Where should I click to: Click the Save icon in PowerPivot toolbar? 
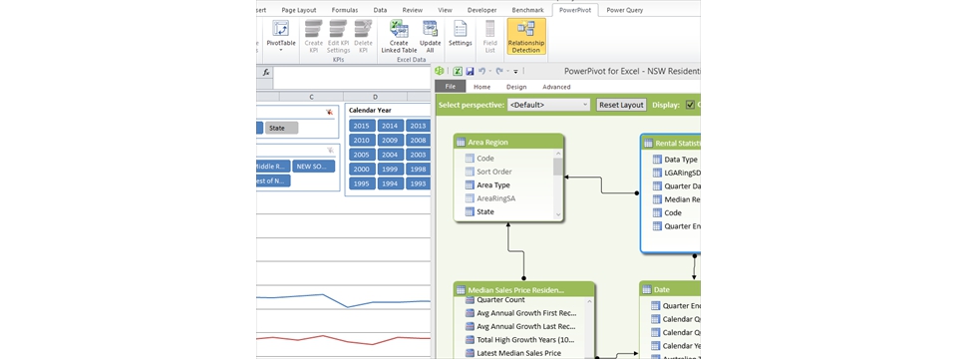470,72
